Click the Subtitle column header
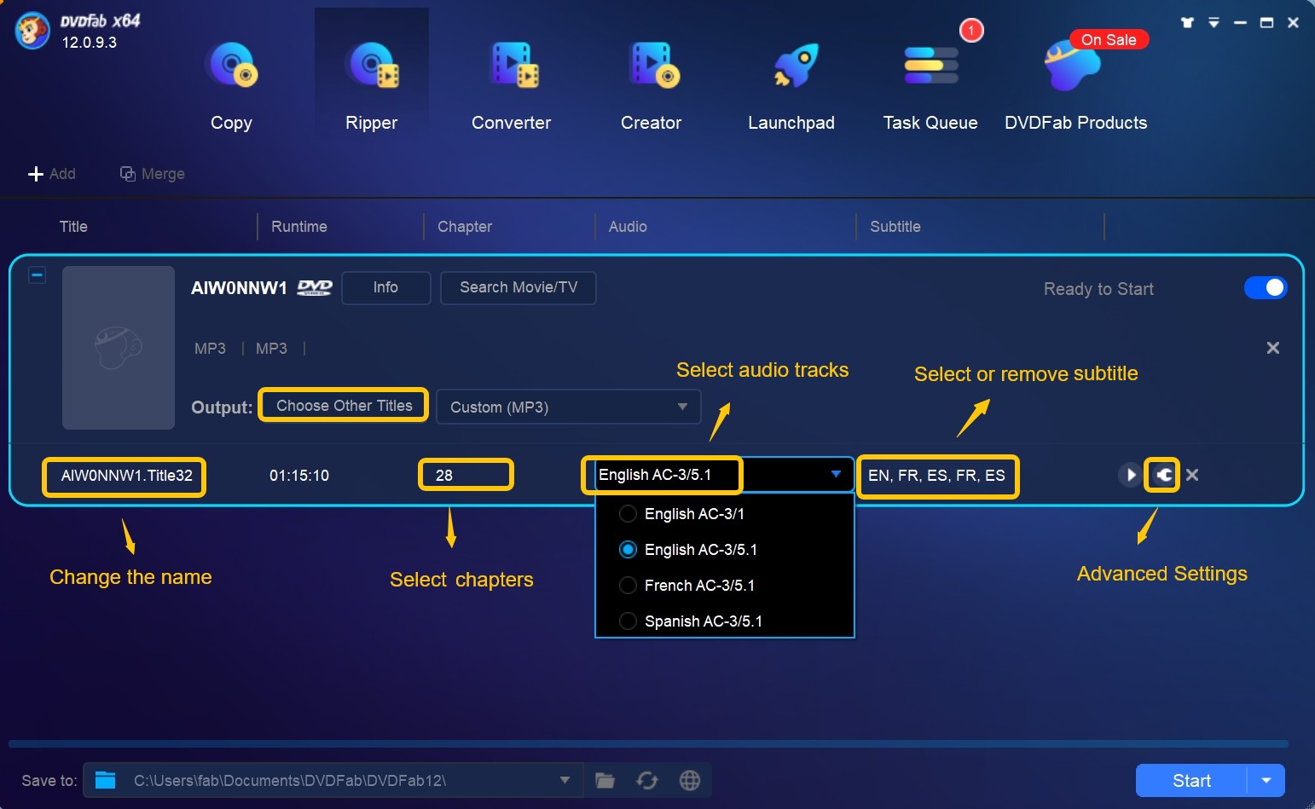 point(895,227)
